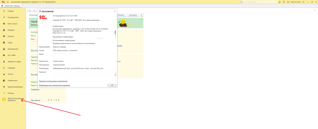Open Зарплата и кадры person icon
318x129 pixels.
pos(4,62)
